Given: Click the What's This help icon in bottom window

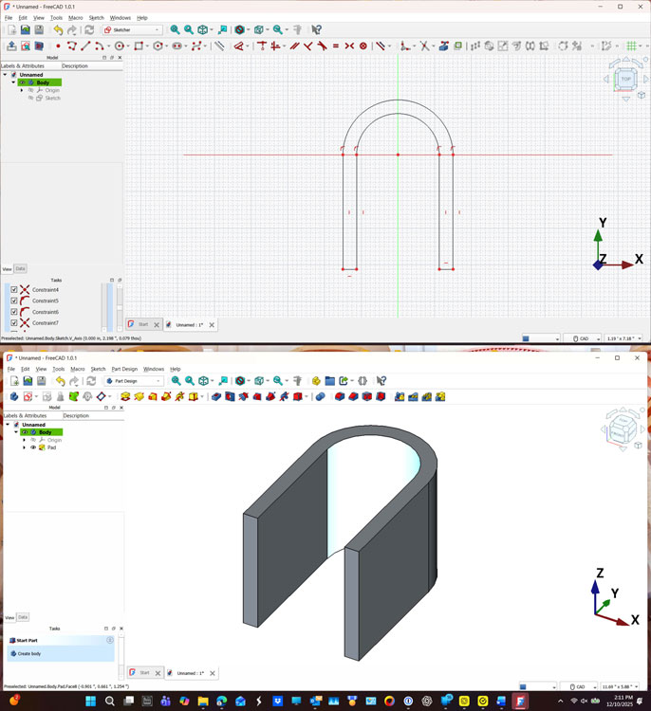Looking at the screenshot, I should (381, 381).
